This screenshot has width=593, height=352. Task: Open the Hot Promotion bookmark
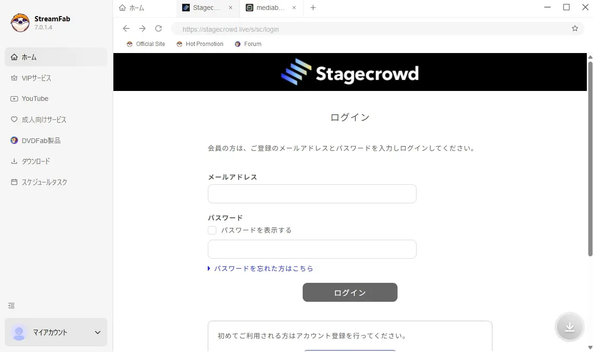(200, 44)
